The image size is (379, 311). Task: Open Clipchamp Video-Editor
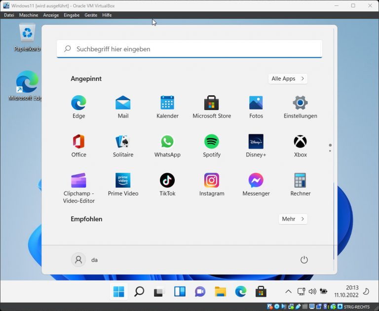point(78,188)
